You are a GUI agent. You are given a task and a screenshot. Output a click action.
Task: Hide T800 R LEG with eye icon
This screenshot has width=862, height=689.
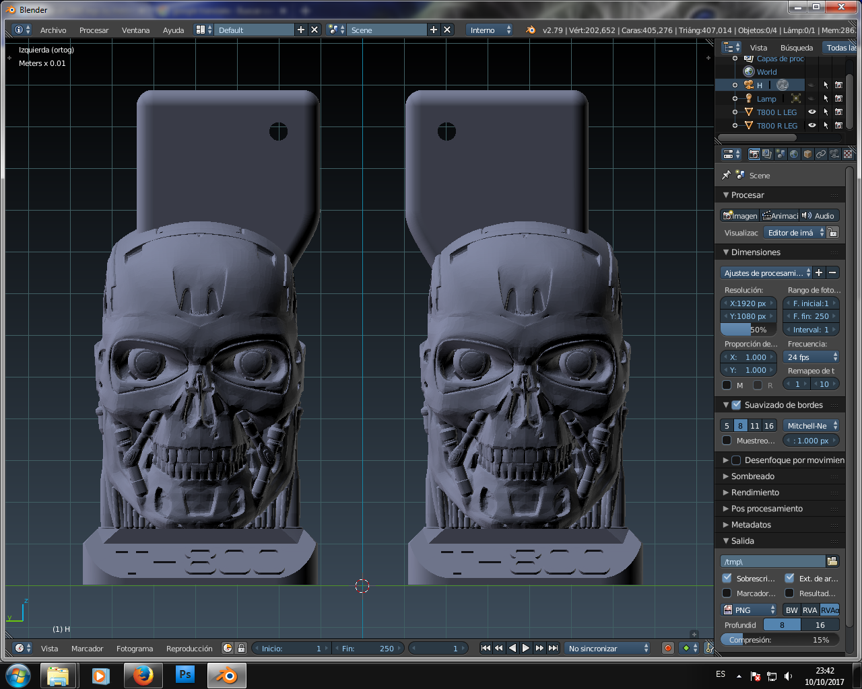coord(812,125)
